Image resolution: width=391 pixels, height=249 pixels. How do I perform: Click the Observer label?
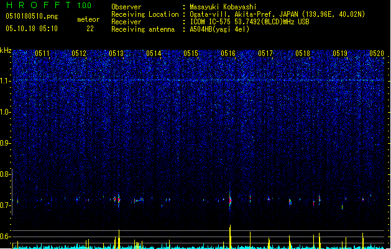[x=126, y=7]
